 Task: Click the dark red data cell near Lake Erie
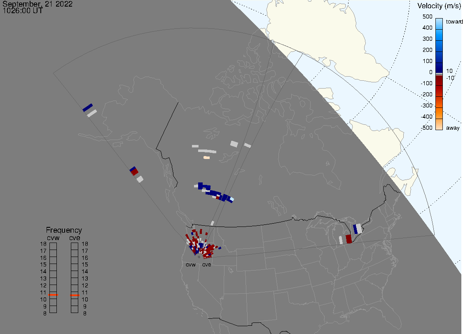point(349,239)
